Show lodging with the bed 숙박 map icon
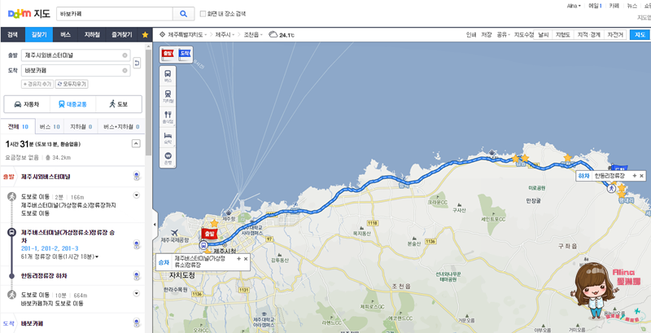The height and width of the screenshot is (333, 651). (168, 138)
